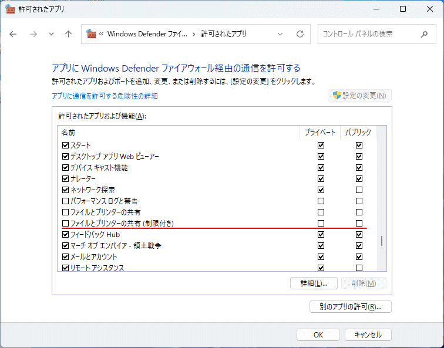Enable public checkbox for ネットワーク探索
444x348 pixels.
coord(359,190)
